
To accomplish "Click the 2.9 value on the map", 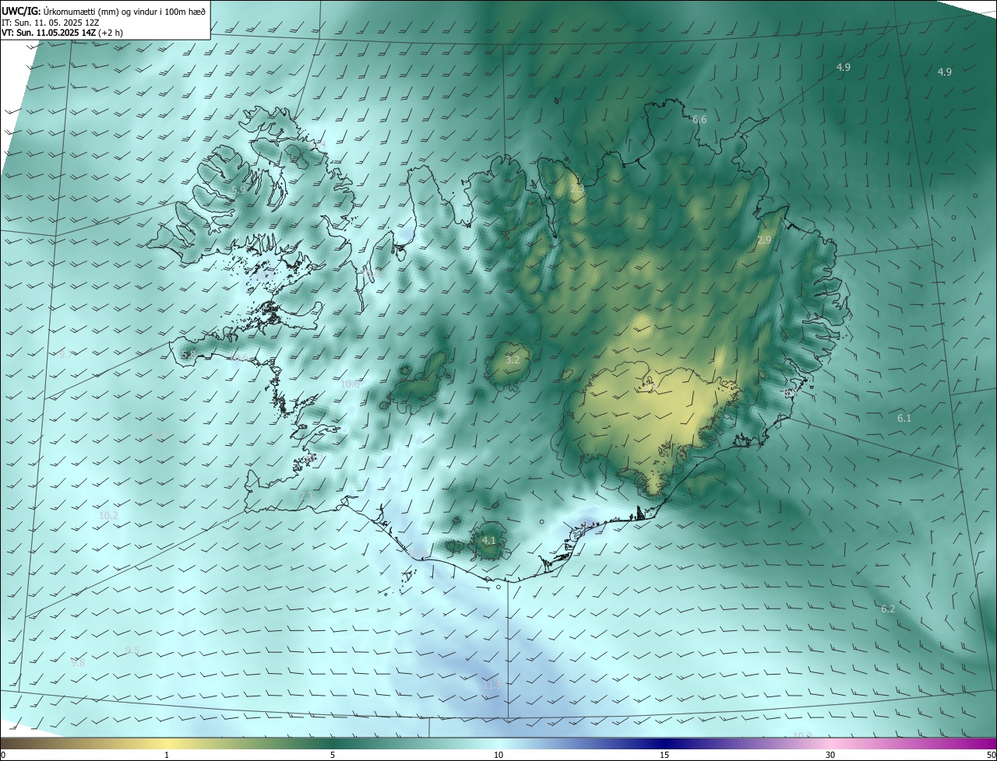I will pyautogui.click(x=764, y=240).
